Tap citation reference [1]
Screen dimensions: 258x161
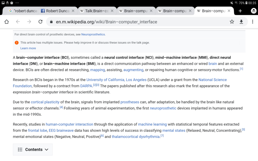(x=241, y=69)
